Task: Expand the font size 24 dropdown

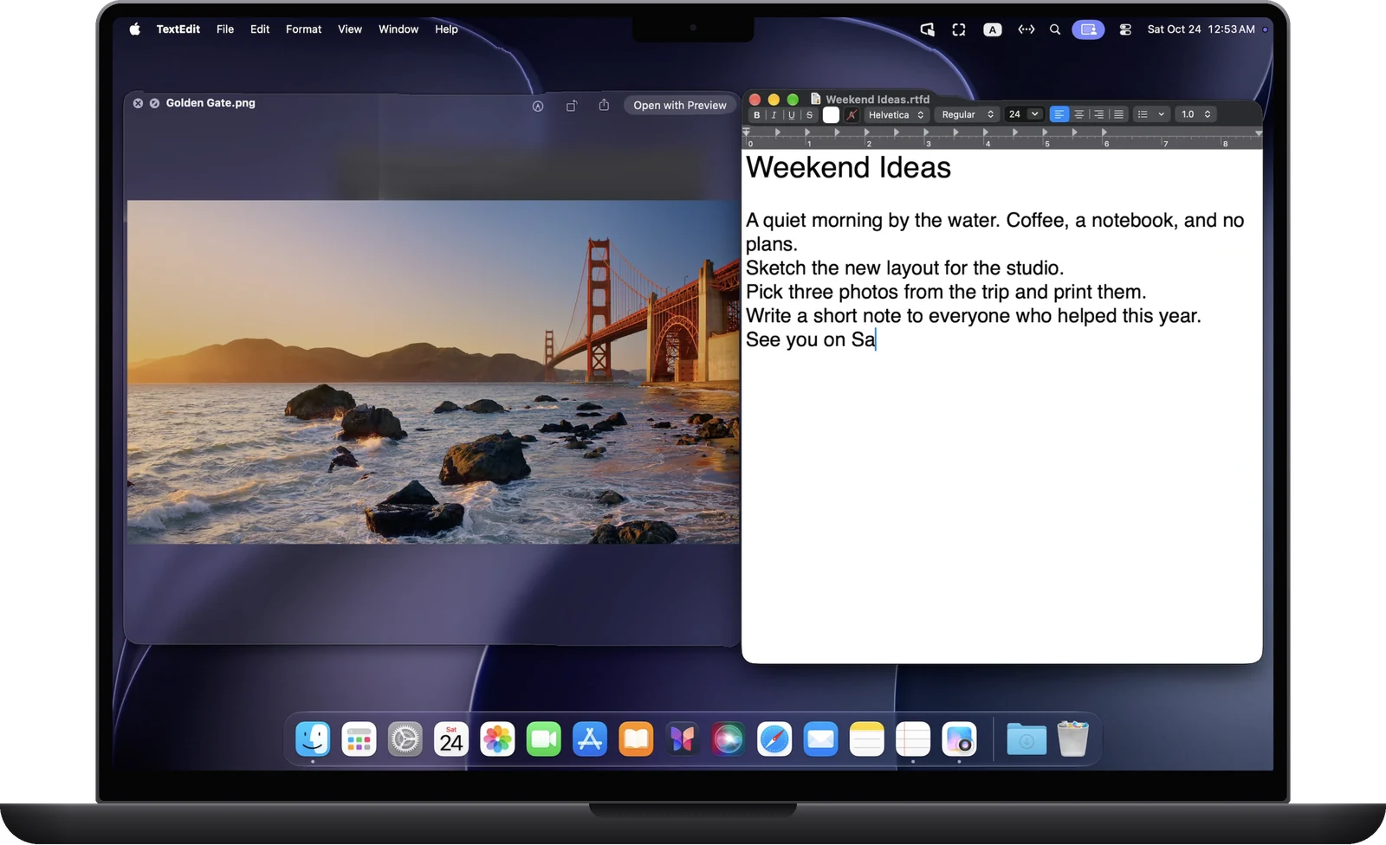Action: (x=1034, y=114)
